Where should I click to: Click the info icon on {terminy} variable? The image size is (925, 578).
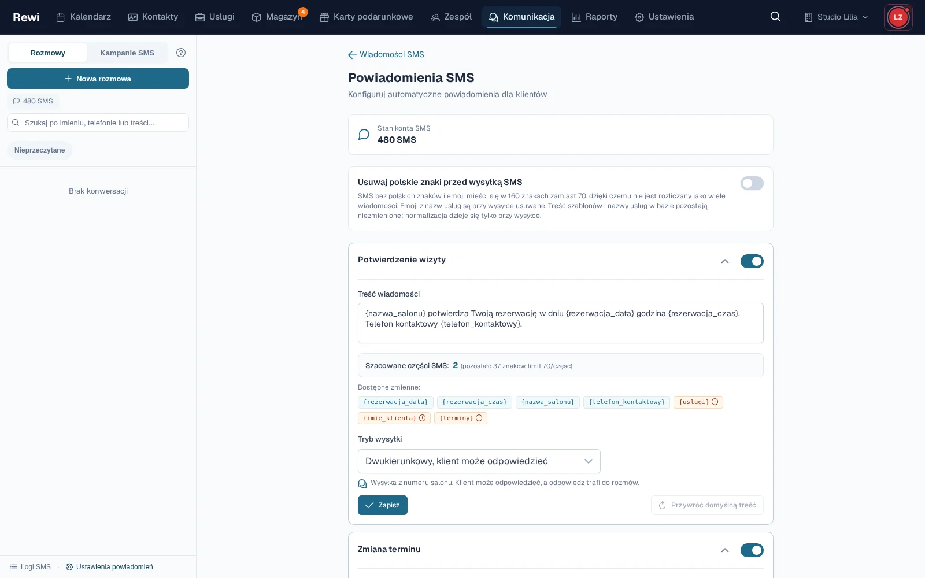(479, 418)
